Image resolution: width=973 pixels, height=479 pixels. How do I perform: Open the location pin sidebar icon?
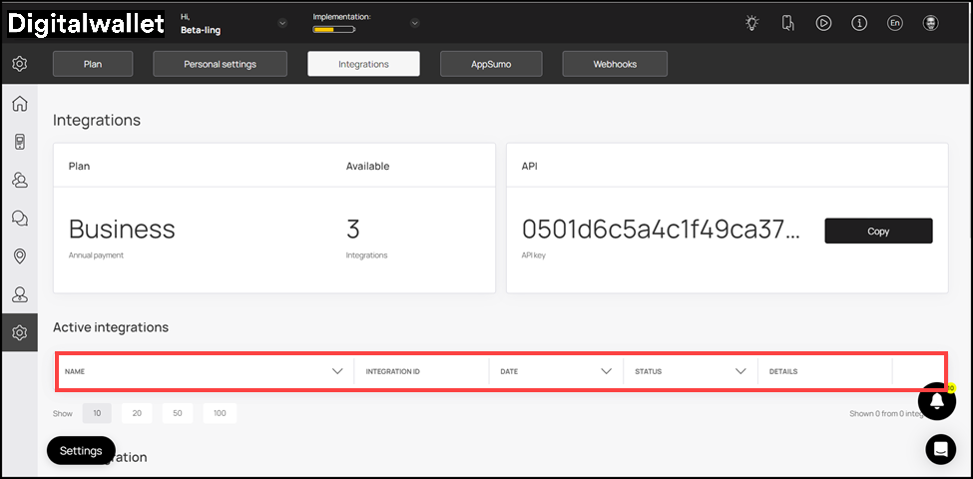[x=19, y=256]
